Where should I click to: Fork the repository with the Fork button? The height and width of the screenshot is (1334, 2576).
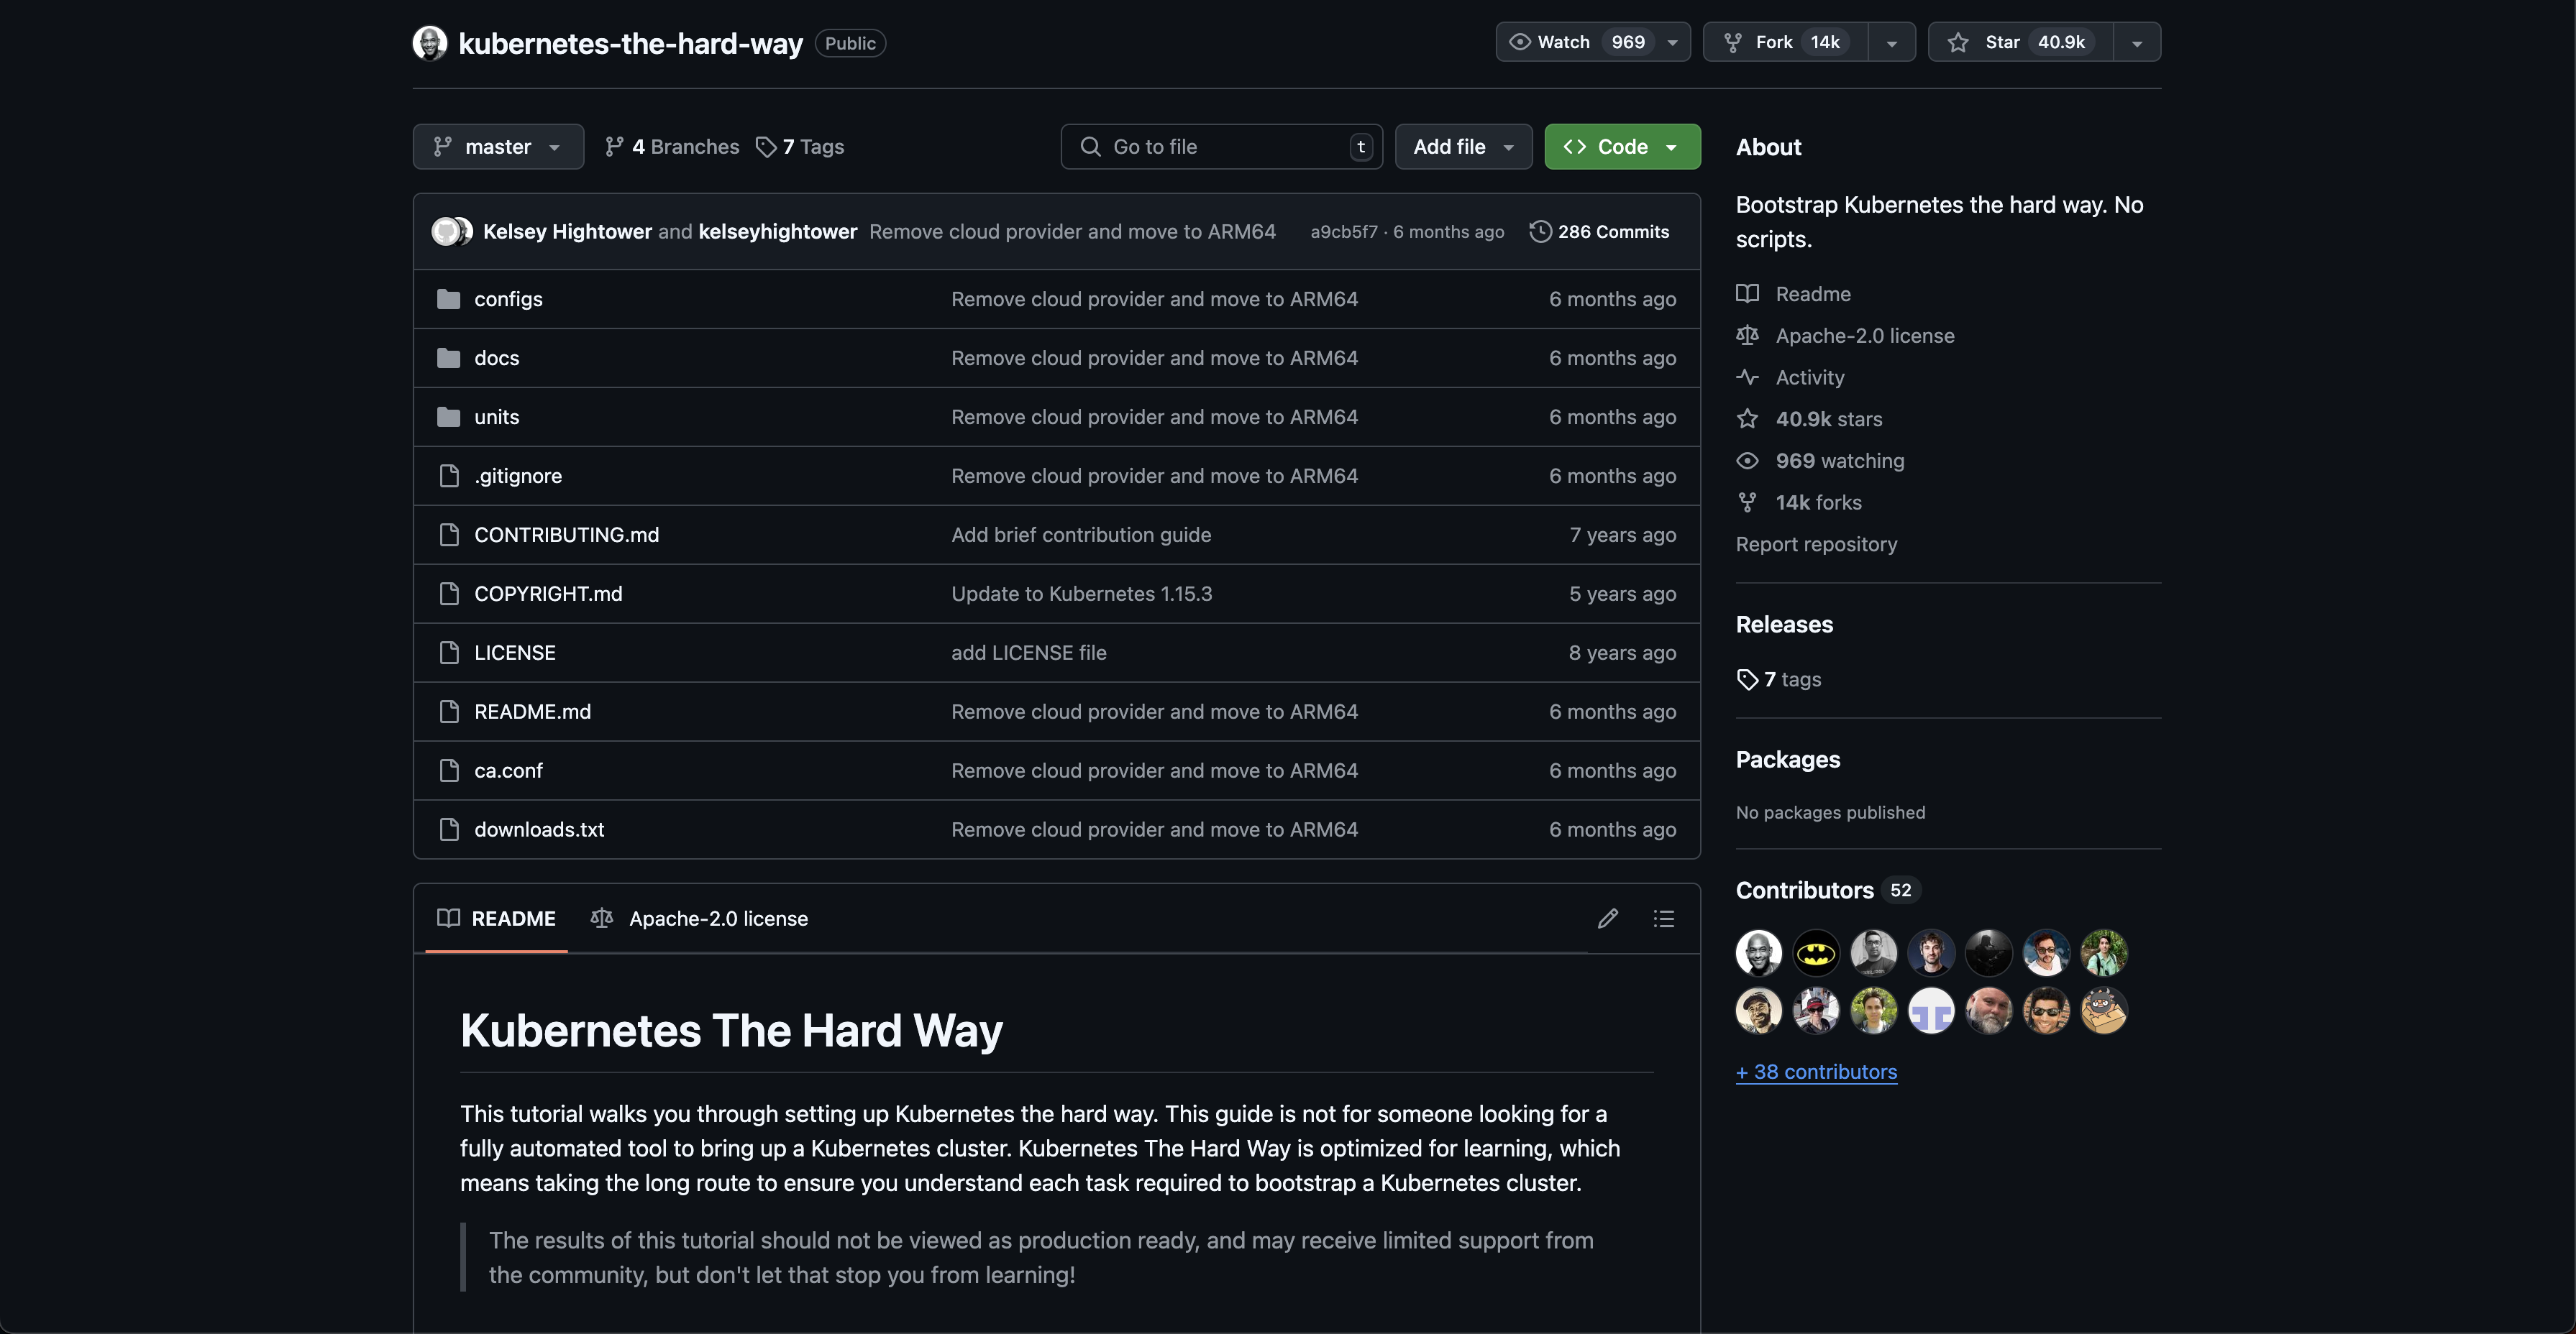(x=1786, y=42)
